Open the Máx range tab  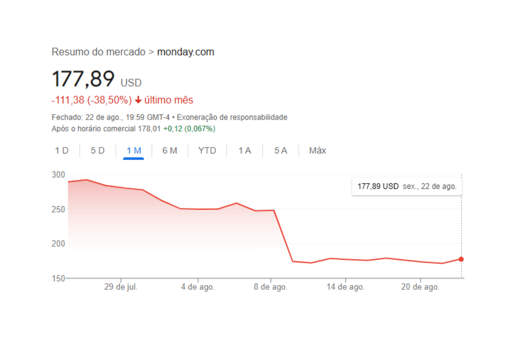(317, 150)
